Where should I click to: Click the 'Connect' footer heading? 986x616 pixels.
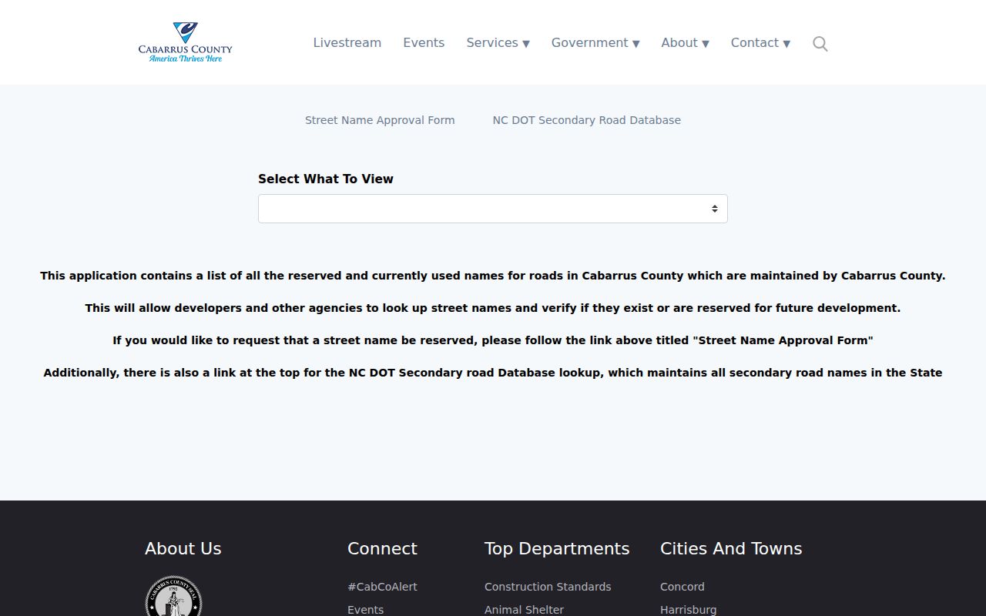pyautogui.click(x=382, y=548)
